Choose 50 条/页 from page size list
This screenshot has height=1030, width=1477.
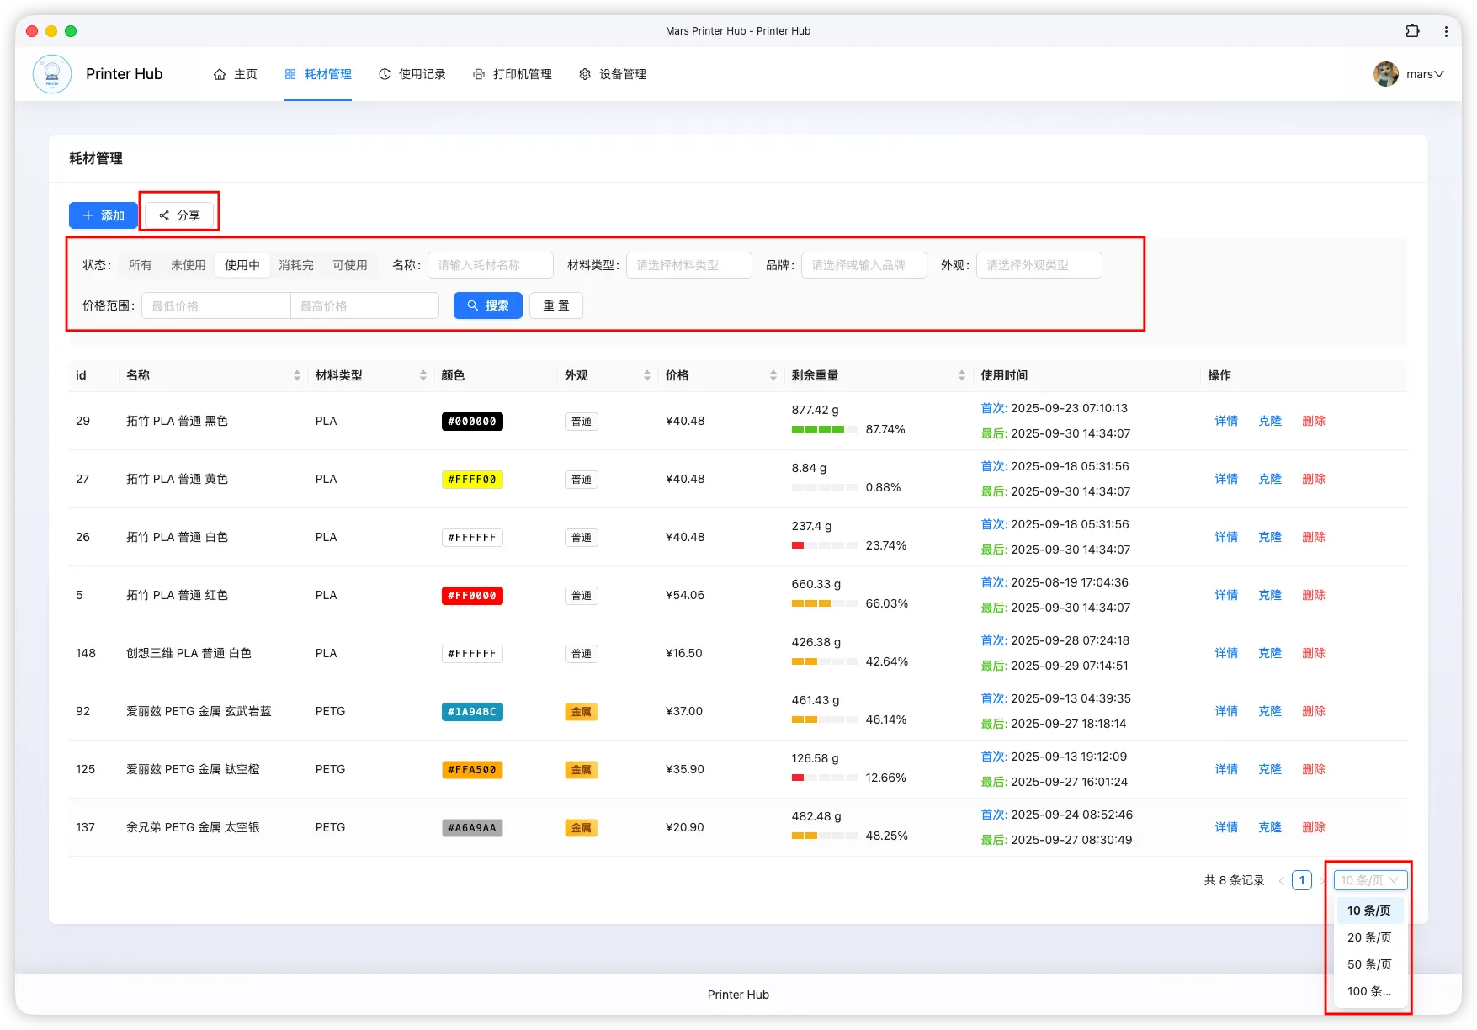pyautogui.click(x=1369, y=964)
